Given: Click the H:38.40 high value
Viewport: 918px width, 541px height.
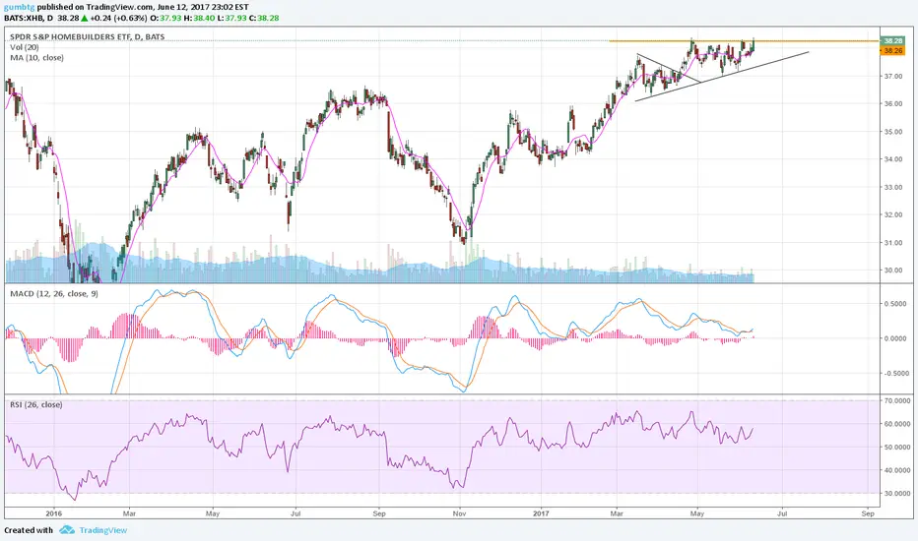Looking at the screenshot, I should pyautogui.click(x=198, y=18).
